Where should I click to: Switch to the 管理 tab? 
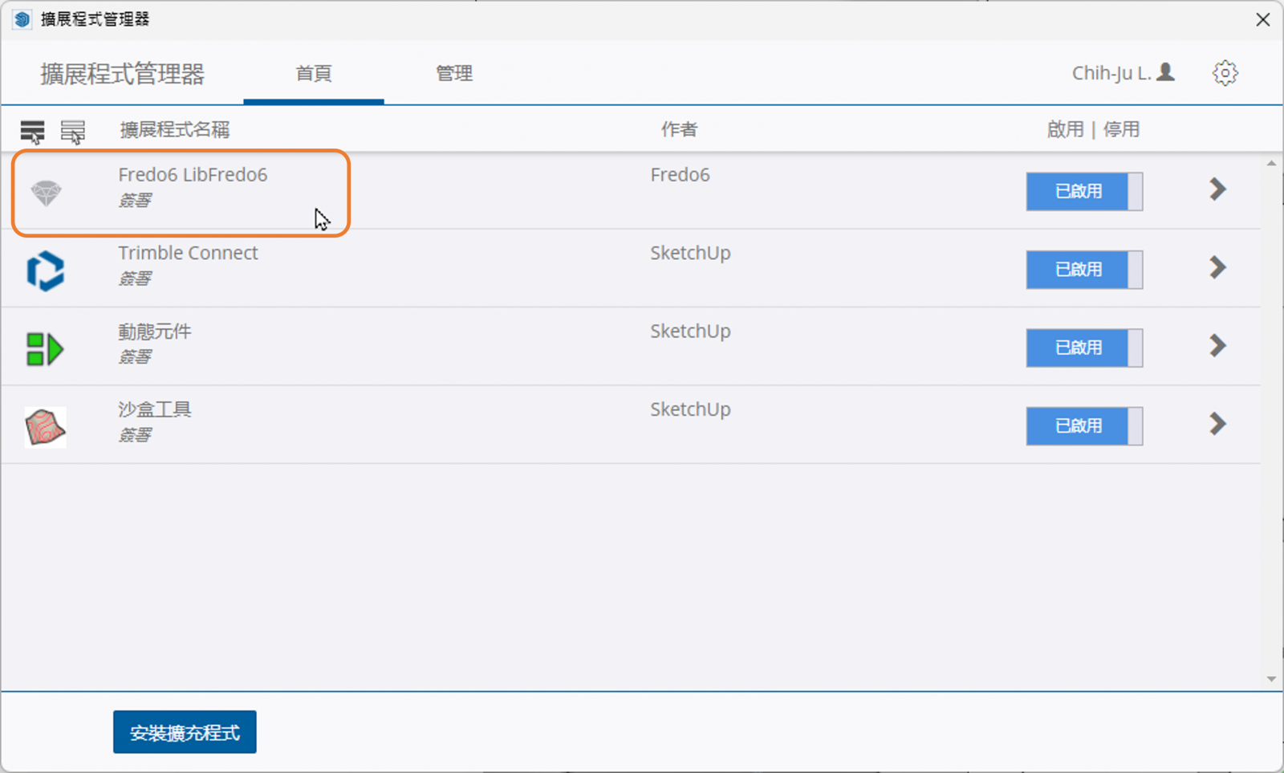coord(454,73)
